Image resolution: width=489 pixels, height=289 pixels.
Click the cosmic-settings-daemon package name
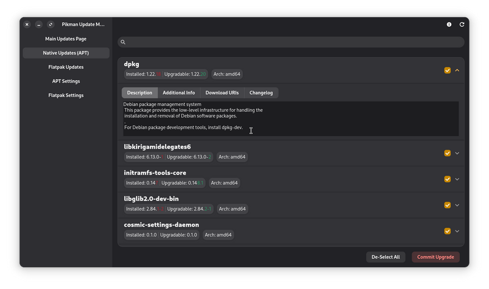click(161, 225)
